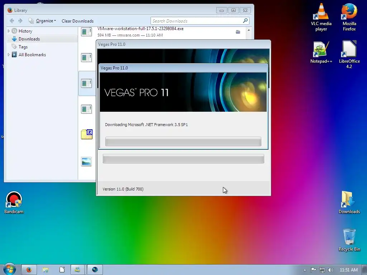367x275 pixels.
Task: Open Windows Explorer from the taskbar
Action: (46, 270)
